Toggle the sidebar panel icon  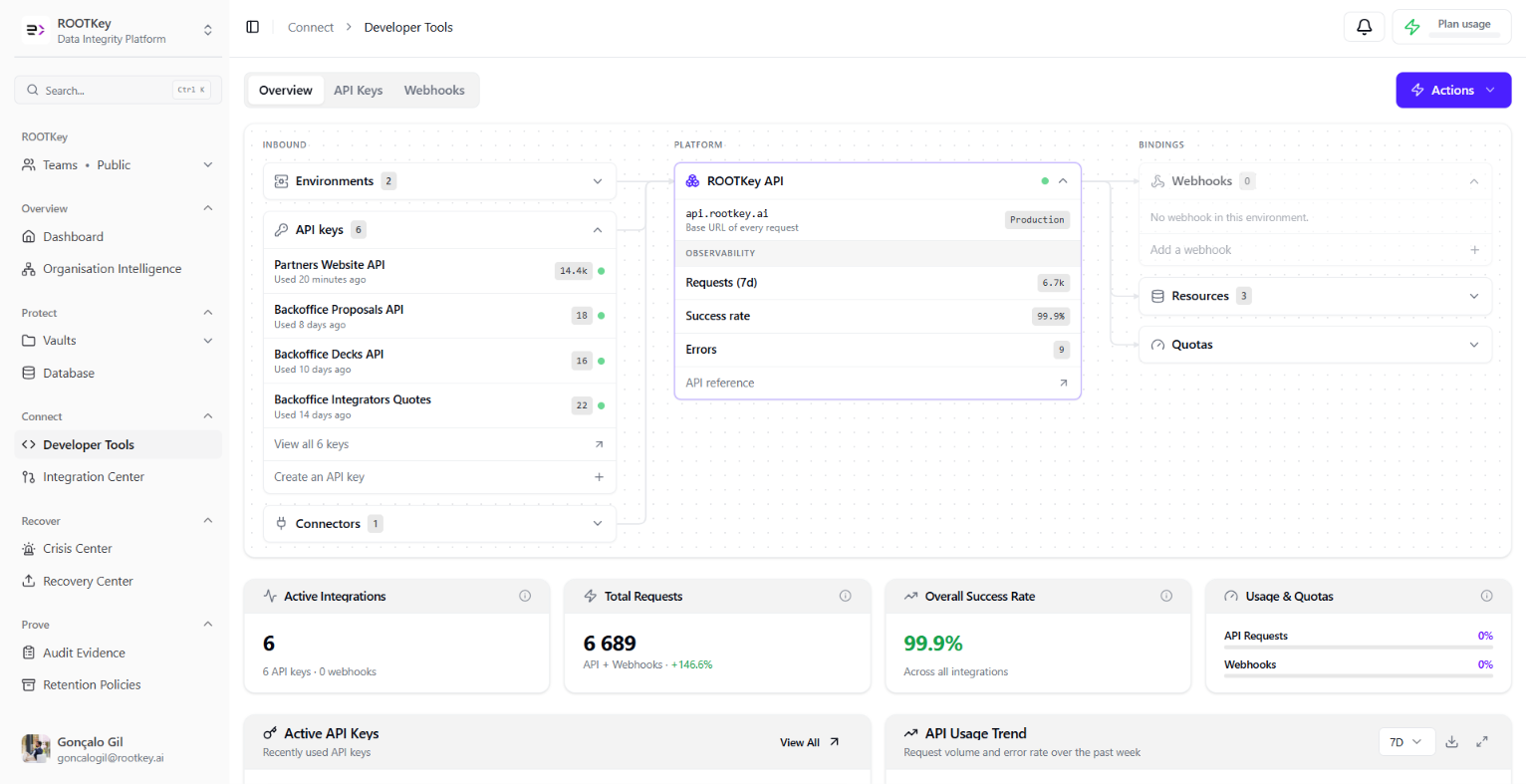(x=253, y=27)
